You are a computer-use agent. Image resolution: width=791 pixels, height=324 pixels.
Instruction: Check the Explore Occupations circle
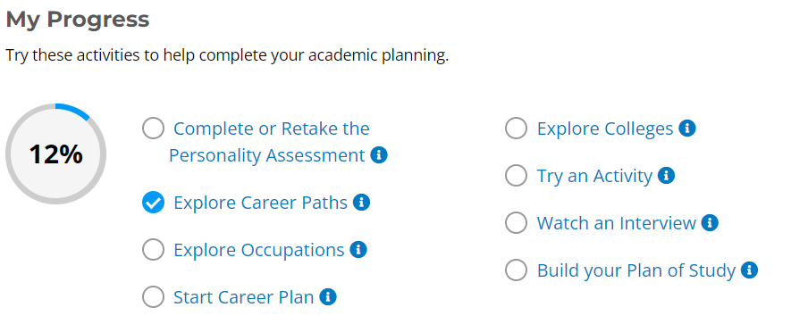[154, 250]
